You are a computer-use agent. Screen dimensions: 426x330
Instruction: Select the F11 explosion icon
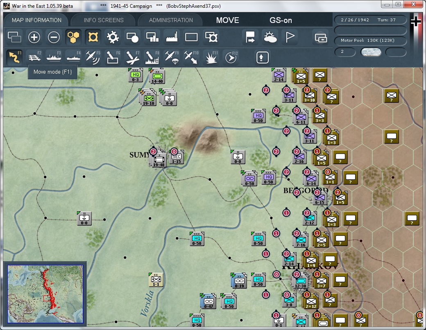point(211,57)
